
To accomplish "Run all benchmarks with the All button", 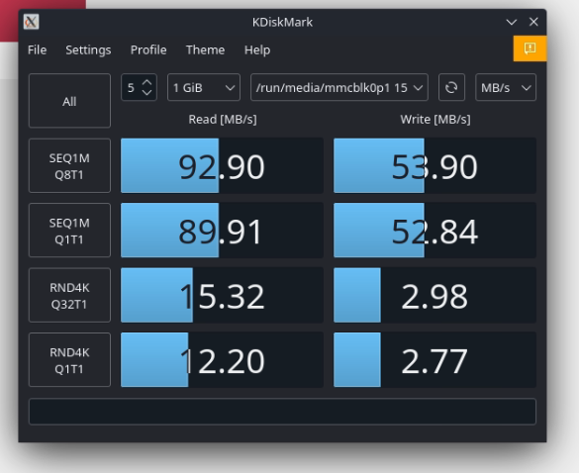I will coord(69,101).
